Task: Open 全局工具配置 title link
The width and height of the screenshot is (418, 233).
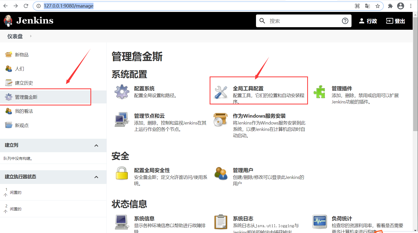Action: 248,88
